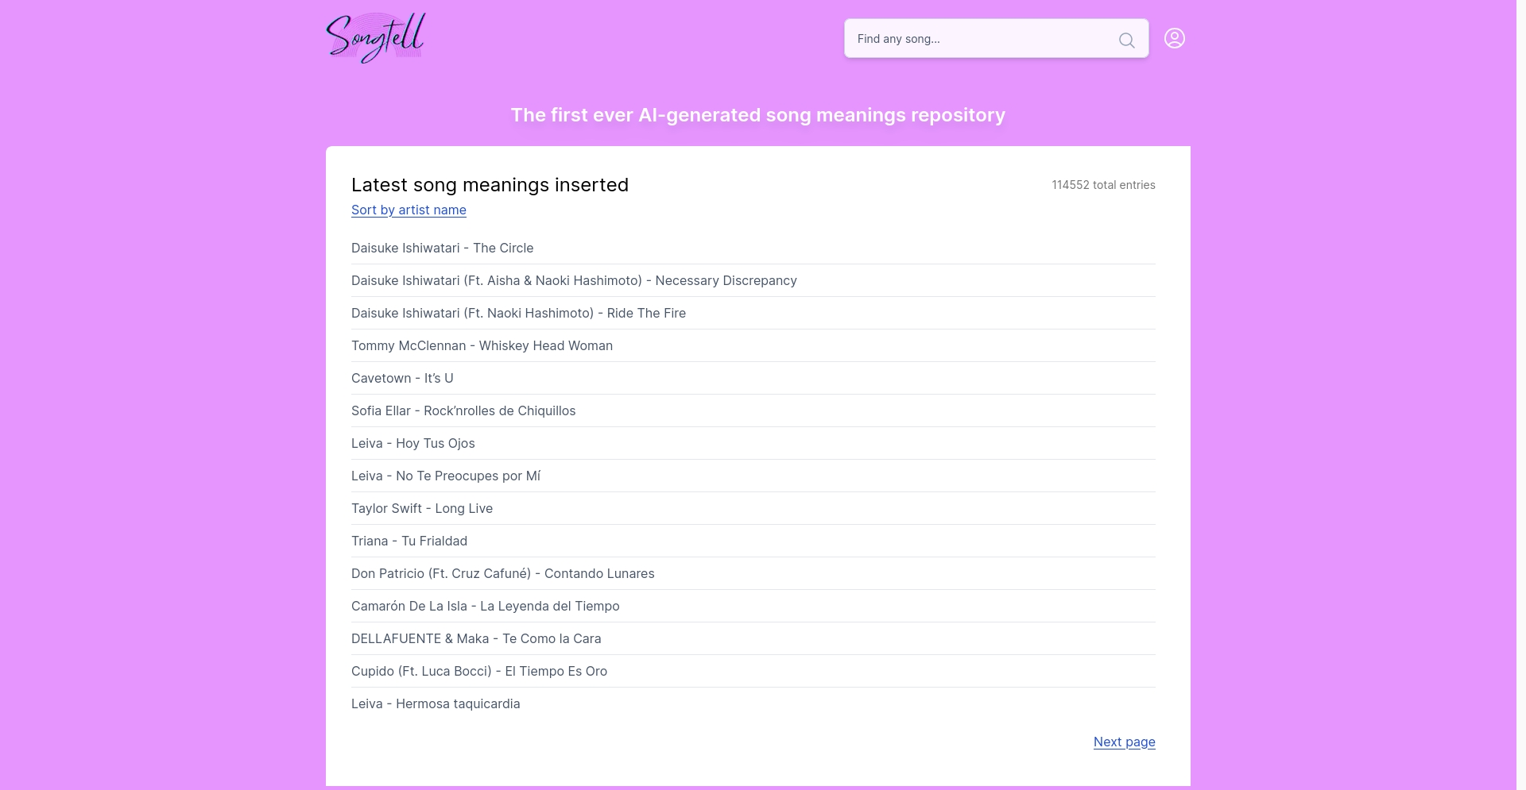Open 'Camarón De La Isla - La Leyenda del Tiempo'
The image size is (1526, 790).
click(486, 606)
